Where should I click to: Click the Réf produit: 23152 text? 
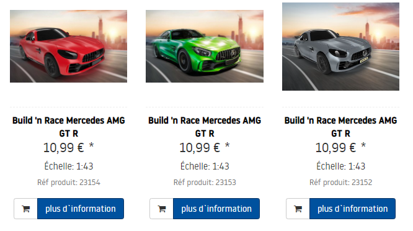point(341,183)
